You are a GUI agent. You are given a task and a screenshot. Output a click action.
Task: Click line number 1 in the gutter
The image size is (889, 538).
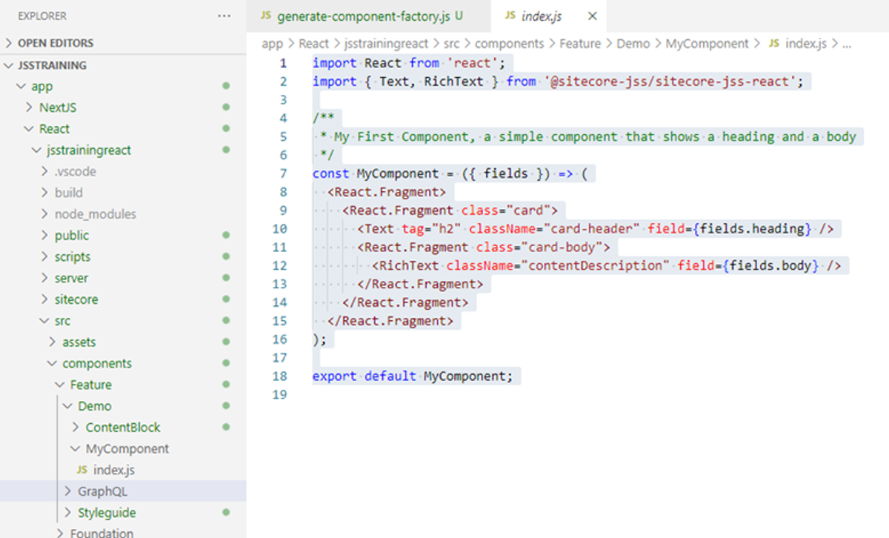click(283, 63)
